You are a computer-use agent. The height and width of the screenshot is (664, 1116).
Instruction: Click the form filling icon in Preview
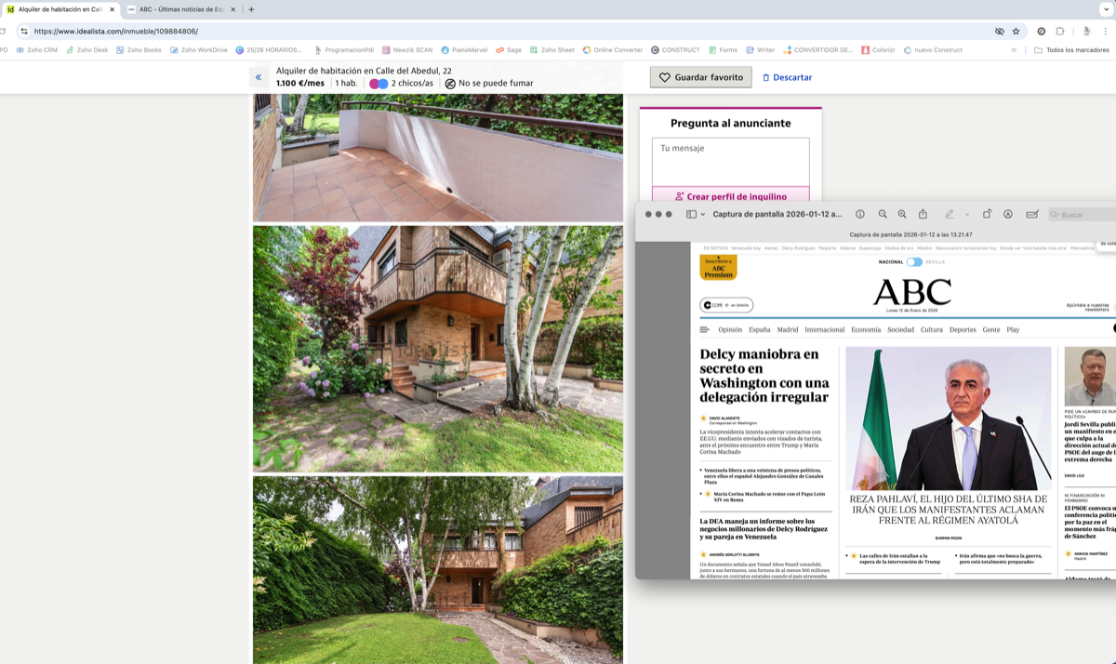tap(1031, 214)
